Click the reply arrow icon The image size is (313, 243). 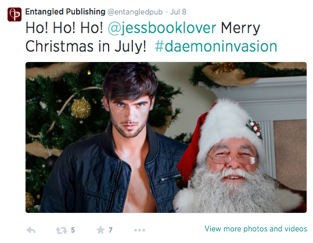(31, 230)
